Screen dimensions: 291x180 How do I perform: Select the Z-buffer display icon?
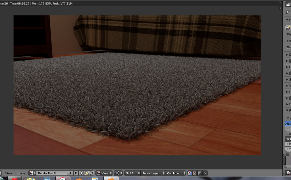(205, 173)
